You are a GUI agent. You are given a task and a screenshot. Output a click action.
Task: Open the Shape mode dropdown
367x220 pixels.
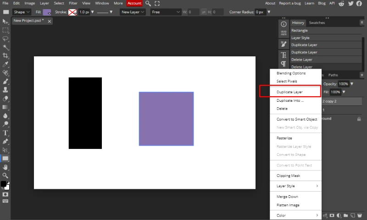[x=22, y=12]
